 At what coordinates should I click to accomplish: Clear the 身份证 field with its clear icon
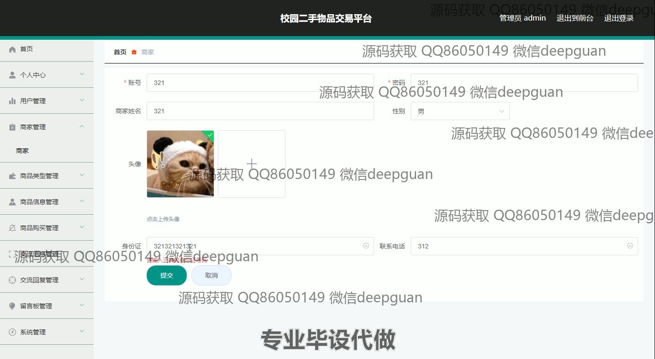coord(366,246)
